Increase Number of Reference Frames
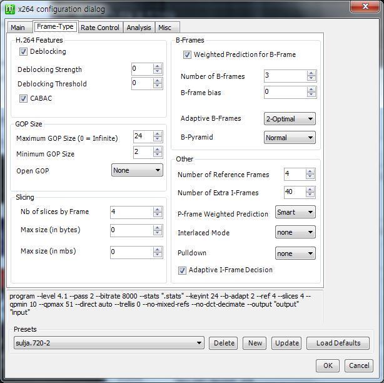This screenshot has height=383, width=384. [x=310, y=171]
